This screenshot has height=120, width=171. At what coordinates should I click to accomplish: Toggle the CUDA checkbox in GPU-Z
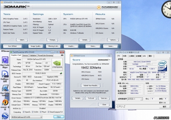pyautogui.click(x=33, y=112)
